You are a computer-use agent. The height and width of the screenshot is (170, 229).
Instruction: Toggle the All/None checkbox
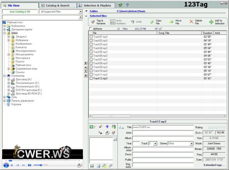pos(90,29)
